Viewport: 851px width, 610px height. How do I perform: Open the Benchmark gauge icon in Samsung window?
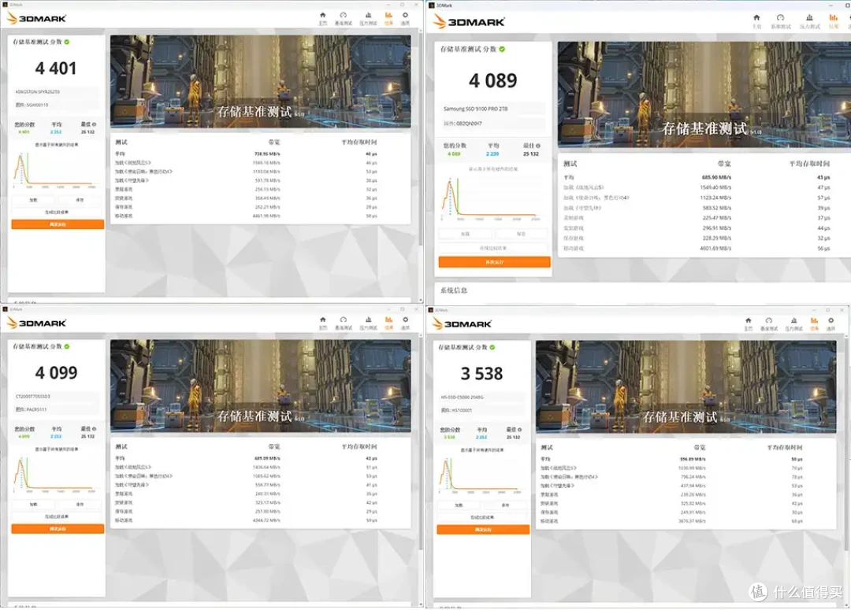click(x=780, y=19)
